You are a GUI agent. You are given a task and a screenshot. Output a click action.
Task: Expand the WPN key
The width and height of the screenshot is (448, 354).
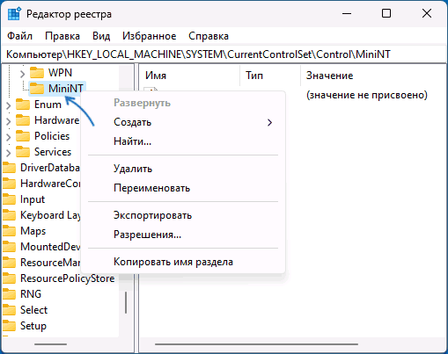[22, 74]
